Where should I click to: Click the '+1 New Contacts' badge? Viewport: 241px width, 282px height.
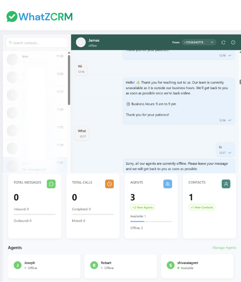(202, 207)
